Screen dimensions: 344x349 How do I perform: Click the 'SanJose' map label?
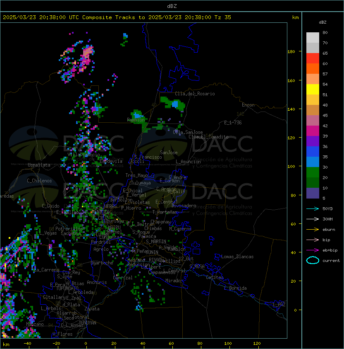coord(169,153)
